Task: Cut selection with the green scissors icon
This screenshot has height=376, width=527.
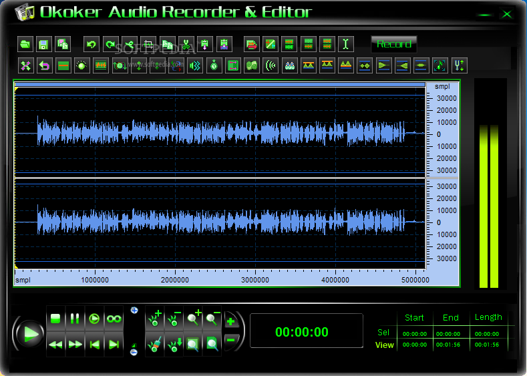Action: click(186, 44)
